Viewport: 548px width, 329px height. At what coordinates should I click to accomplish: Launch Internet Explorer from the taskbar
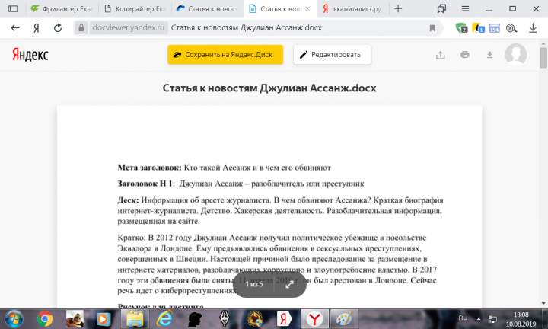[164, 319]
